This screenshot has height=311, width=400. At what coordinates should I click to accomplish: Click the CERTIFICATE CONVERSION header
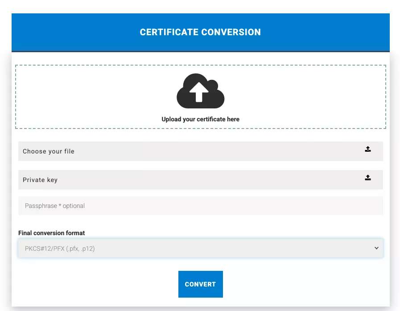(200, 32)
